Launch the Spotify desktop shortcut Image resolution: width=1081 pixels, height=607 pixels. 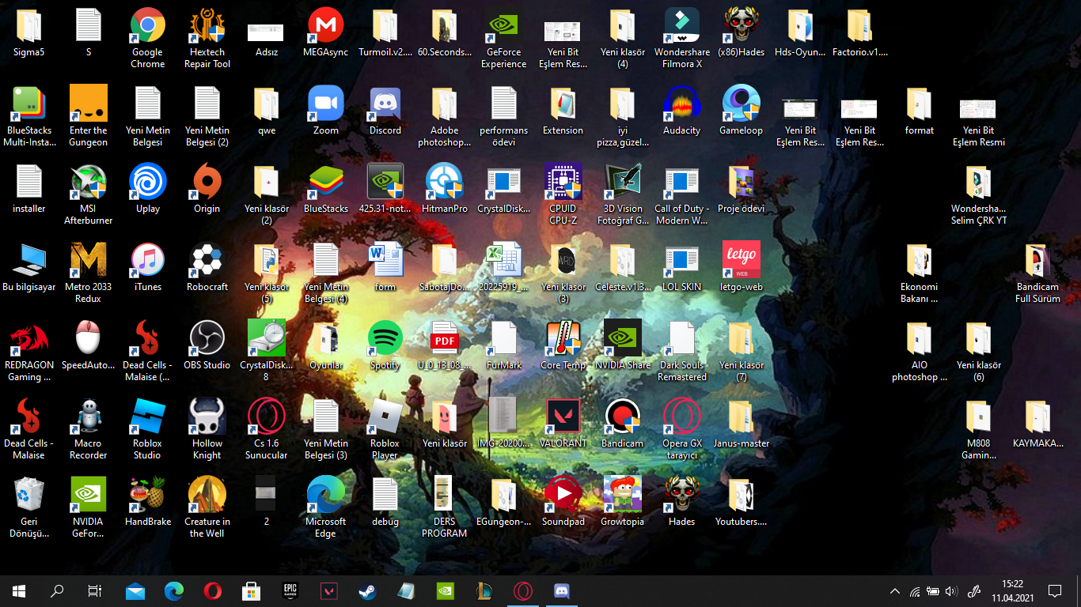tap(385, 345)
